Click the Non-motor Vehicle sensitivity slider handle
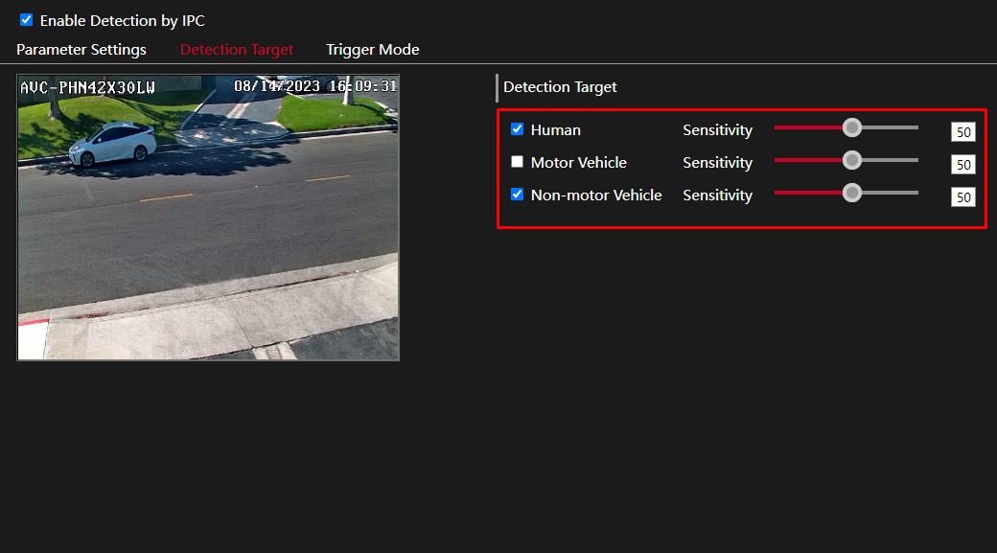This screenshot has width=997, height=553. (x=852, y=193)
